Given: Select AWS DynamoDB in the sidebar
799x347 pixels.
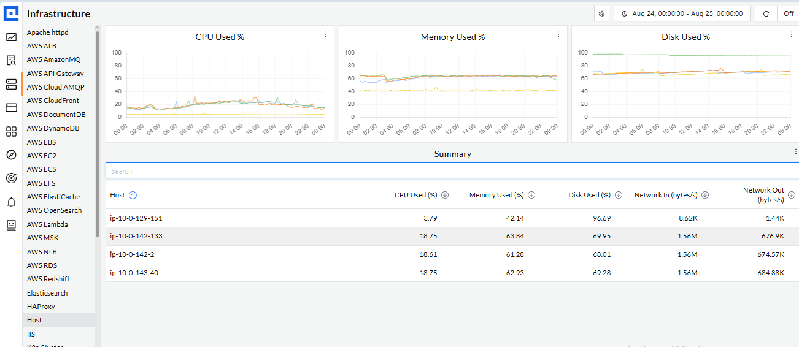Looking at the screenshot, I should [x=53, y=128].
